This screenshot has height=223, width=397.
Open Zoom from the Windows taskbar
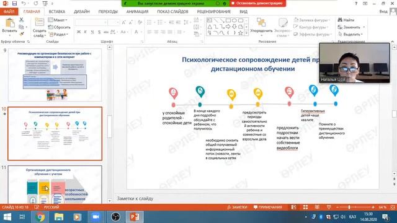click(96, 217)
